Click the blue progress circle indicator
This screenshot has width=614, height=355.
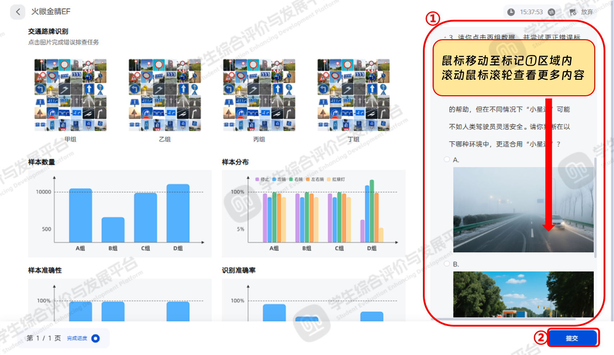pyautogui.click(x=95, y=338)
